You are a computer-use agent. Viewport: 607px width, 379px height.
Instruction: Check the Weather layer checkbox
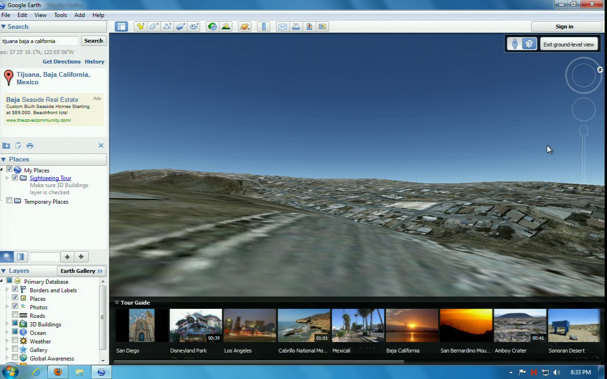(15, 341)
